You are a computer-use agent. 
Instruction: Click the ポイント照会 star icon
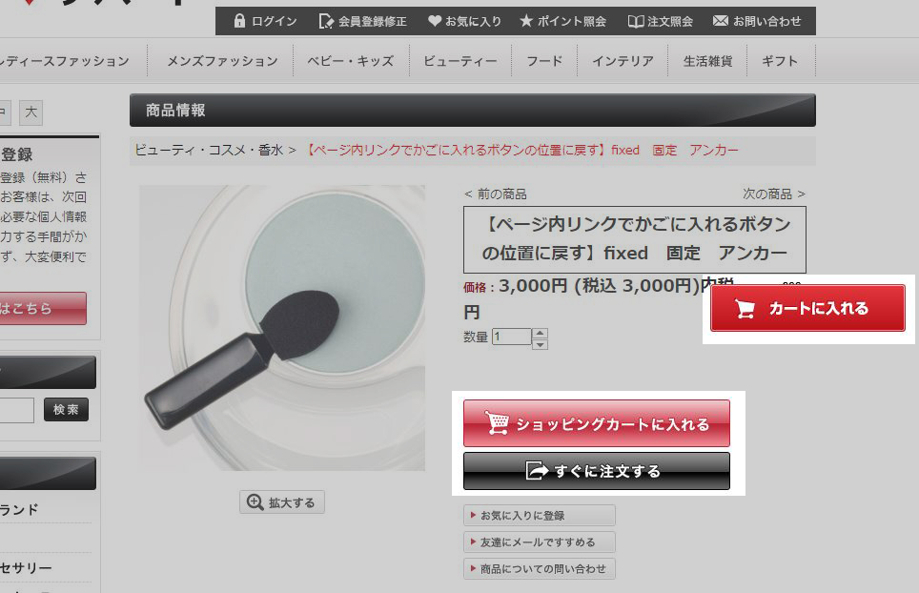coord(526,21)
